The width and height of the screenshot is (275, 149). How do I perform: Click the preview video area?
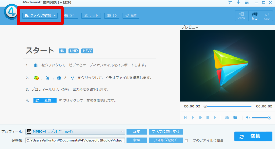click(227, 66)
